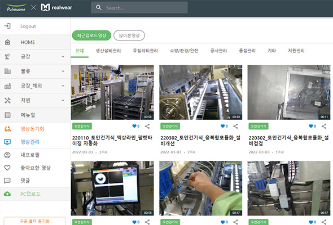Select the 최근업로드영상 filter button
This screenshot has width=333, height=225.
(x=91, y=35)
